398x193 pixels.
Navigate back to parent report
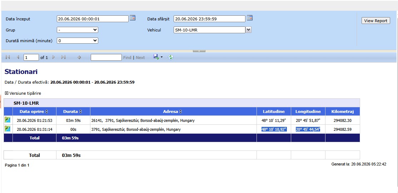coord(79,58)
